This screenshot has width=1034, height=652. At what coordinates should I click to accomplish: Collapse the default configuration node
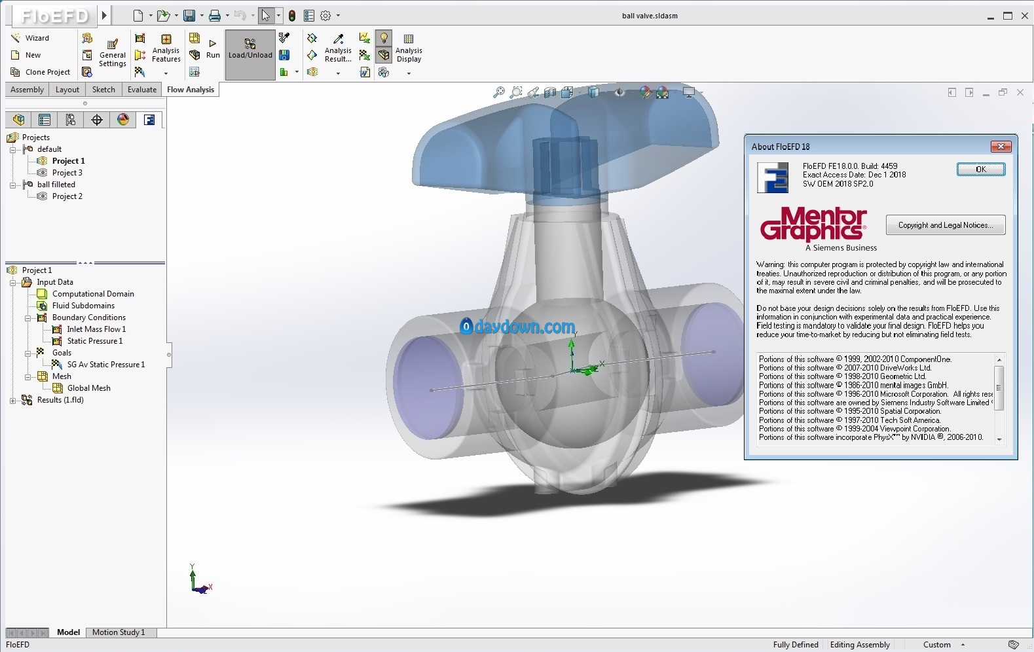pyautogui.click(x=12, y=150)
